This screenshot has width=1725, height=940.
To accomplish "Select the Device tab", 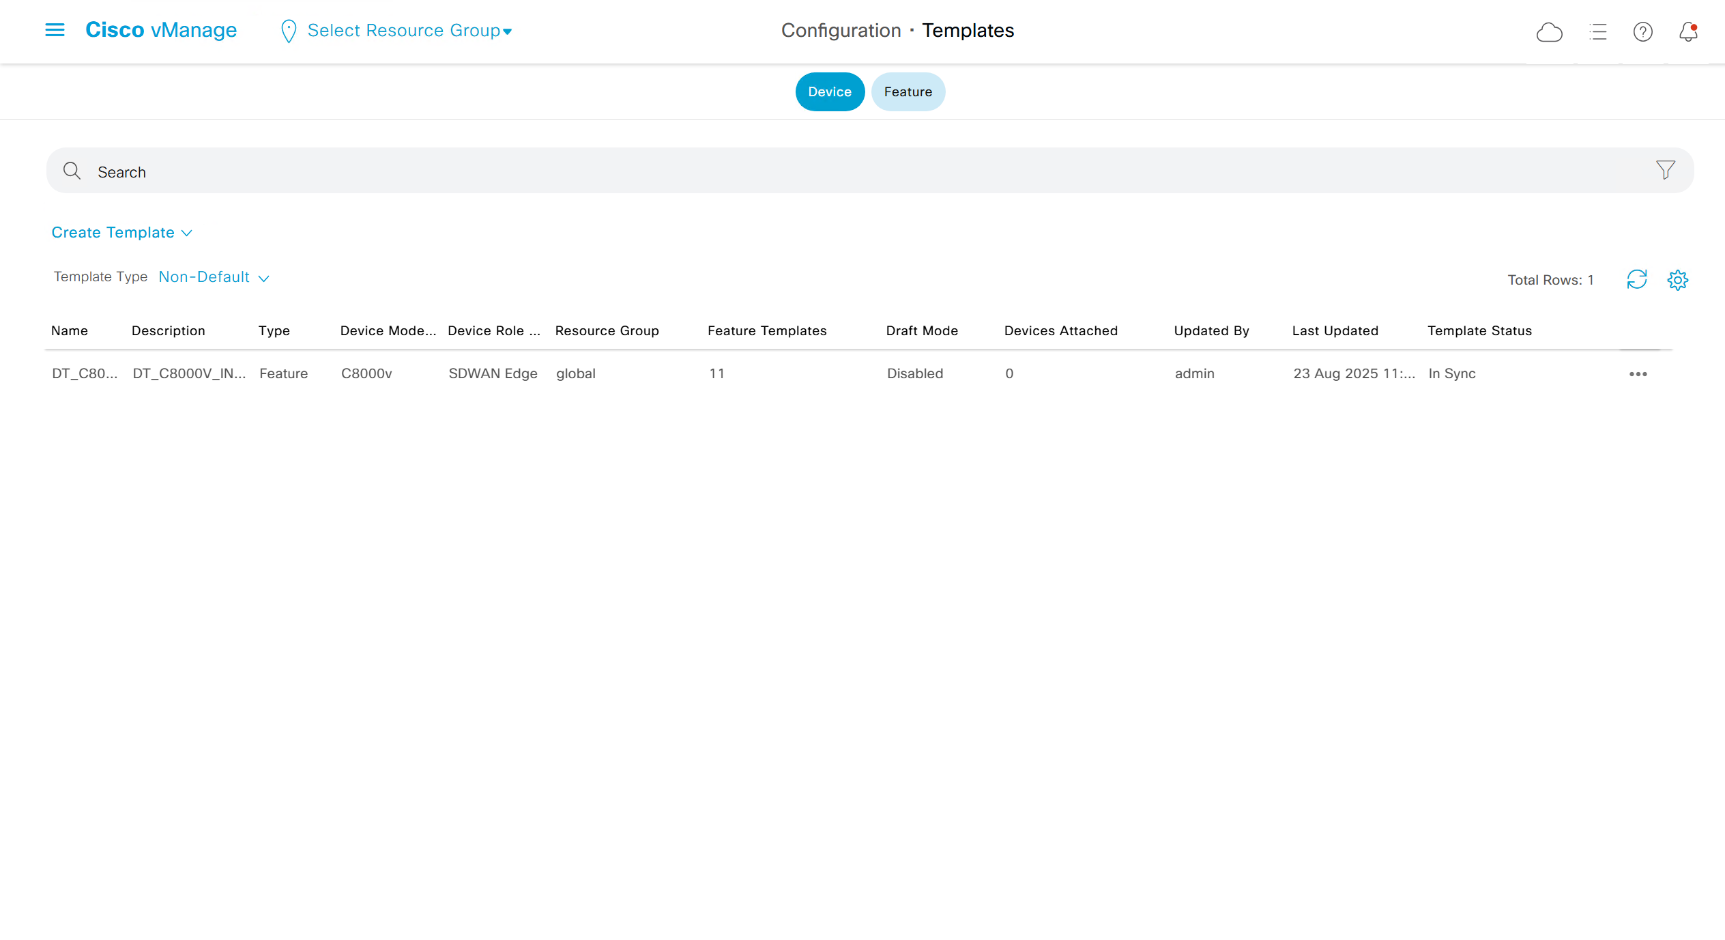I will [x=829, y=92].
